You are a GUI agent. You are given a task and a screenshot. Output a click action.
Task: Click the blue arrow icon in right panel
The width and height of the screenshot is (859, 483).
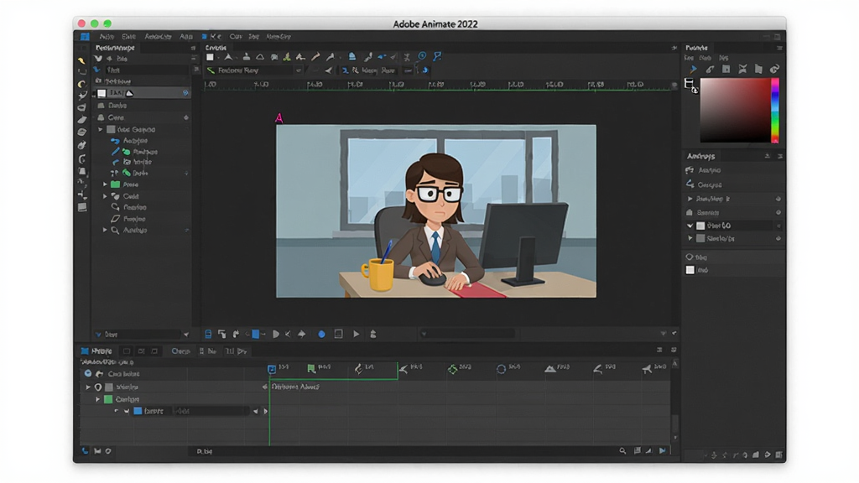693,69
